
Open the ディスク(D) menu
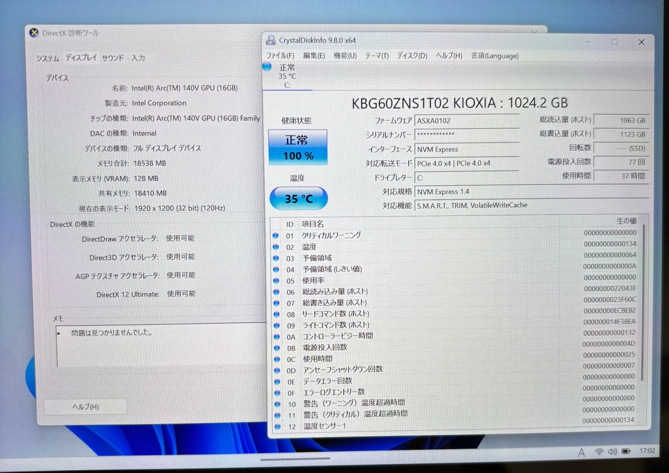coord(412,56)
